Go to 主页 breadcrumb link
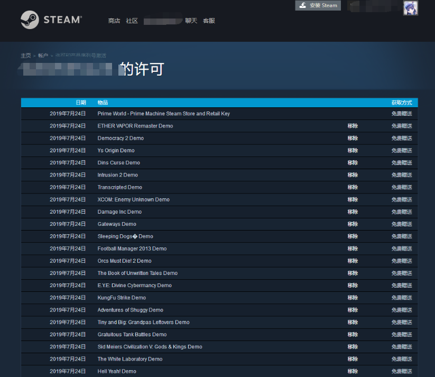 [26, 56]
